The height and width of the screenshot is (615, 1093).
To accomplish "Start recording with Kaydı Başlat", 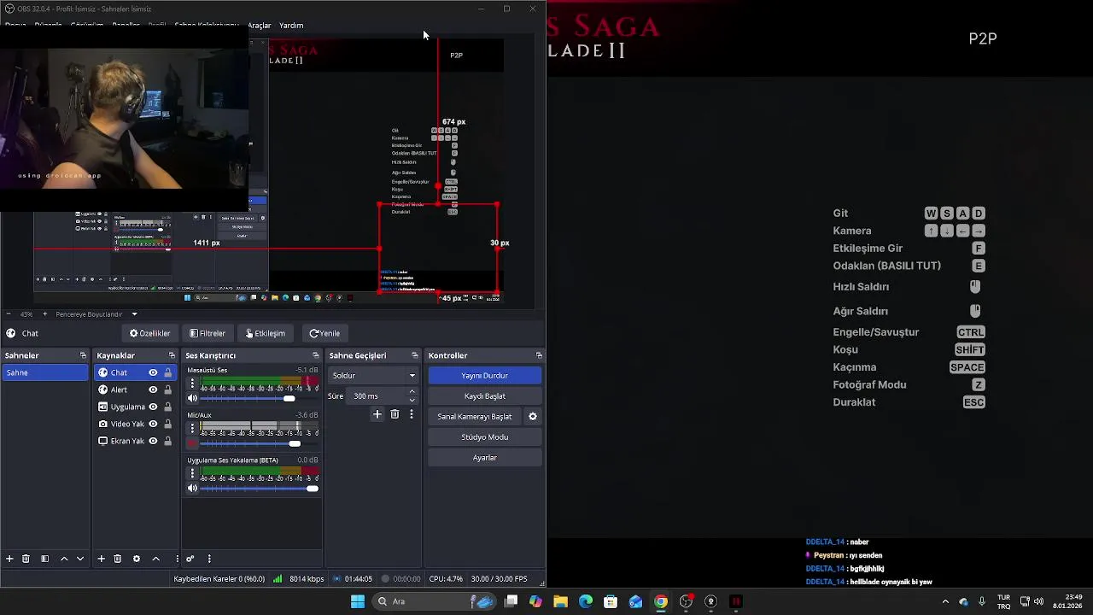I will coord(484,396).
